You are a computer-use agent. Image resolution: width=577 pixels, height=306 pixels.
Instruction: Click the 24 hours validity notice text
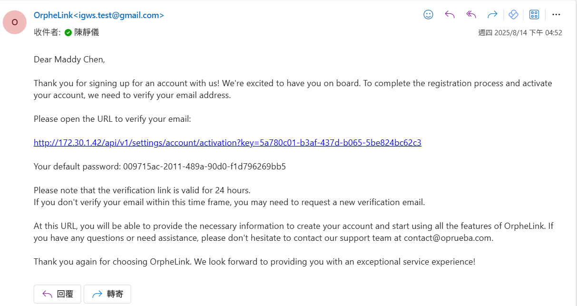click(142, 190)
